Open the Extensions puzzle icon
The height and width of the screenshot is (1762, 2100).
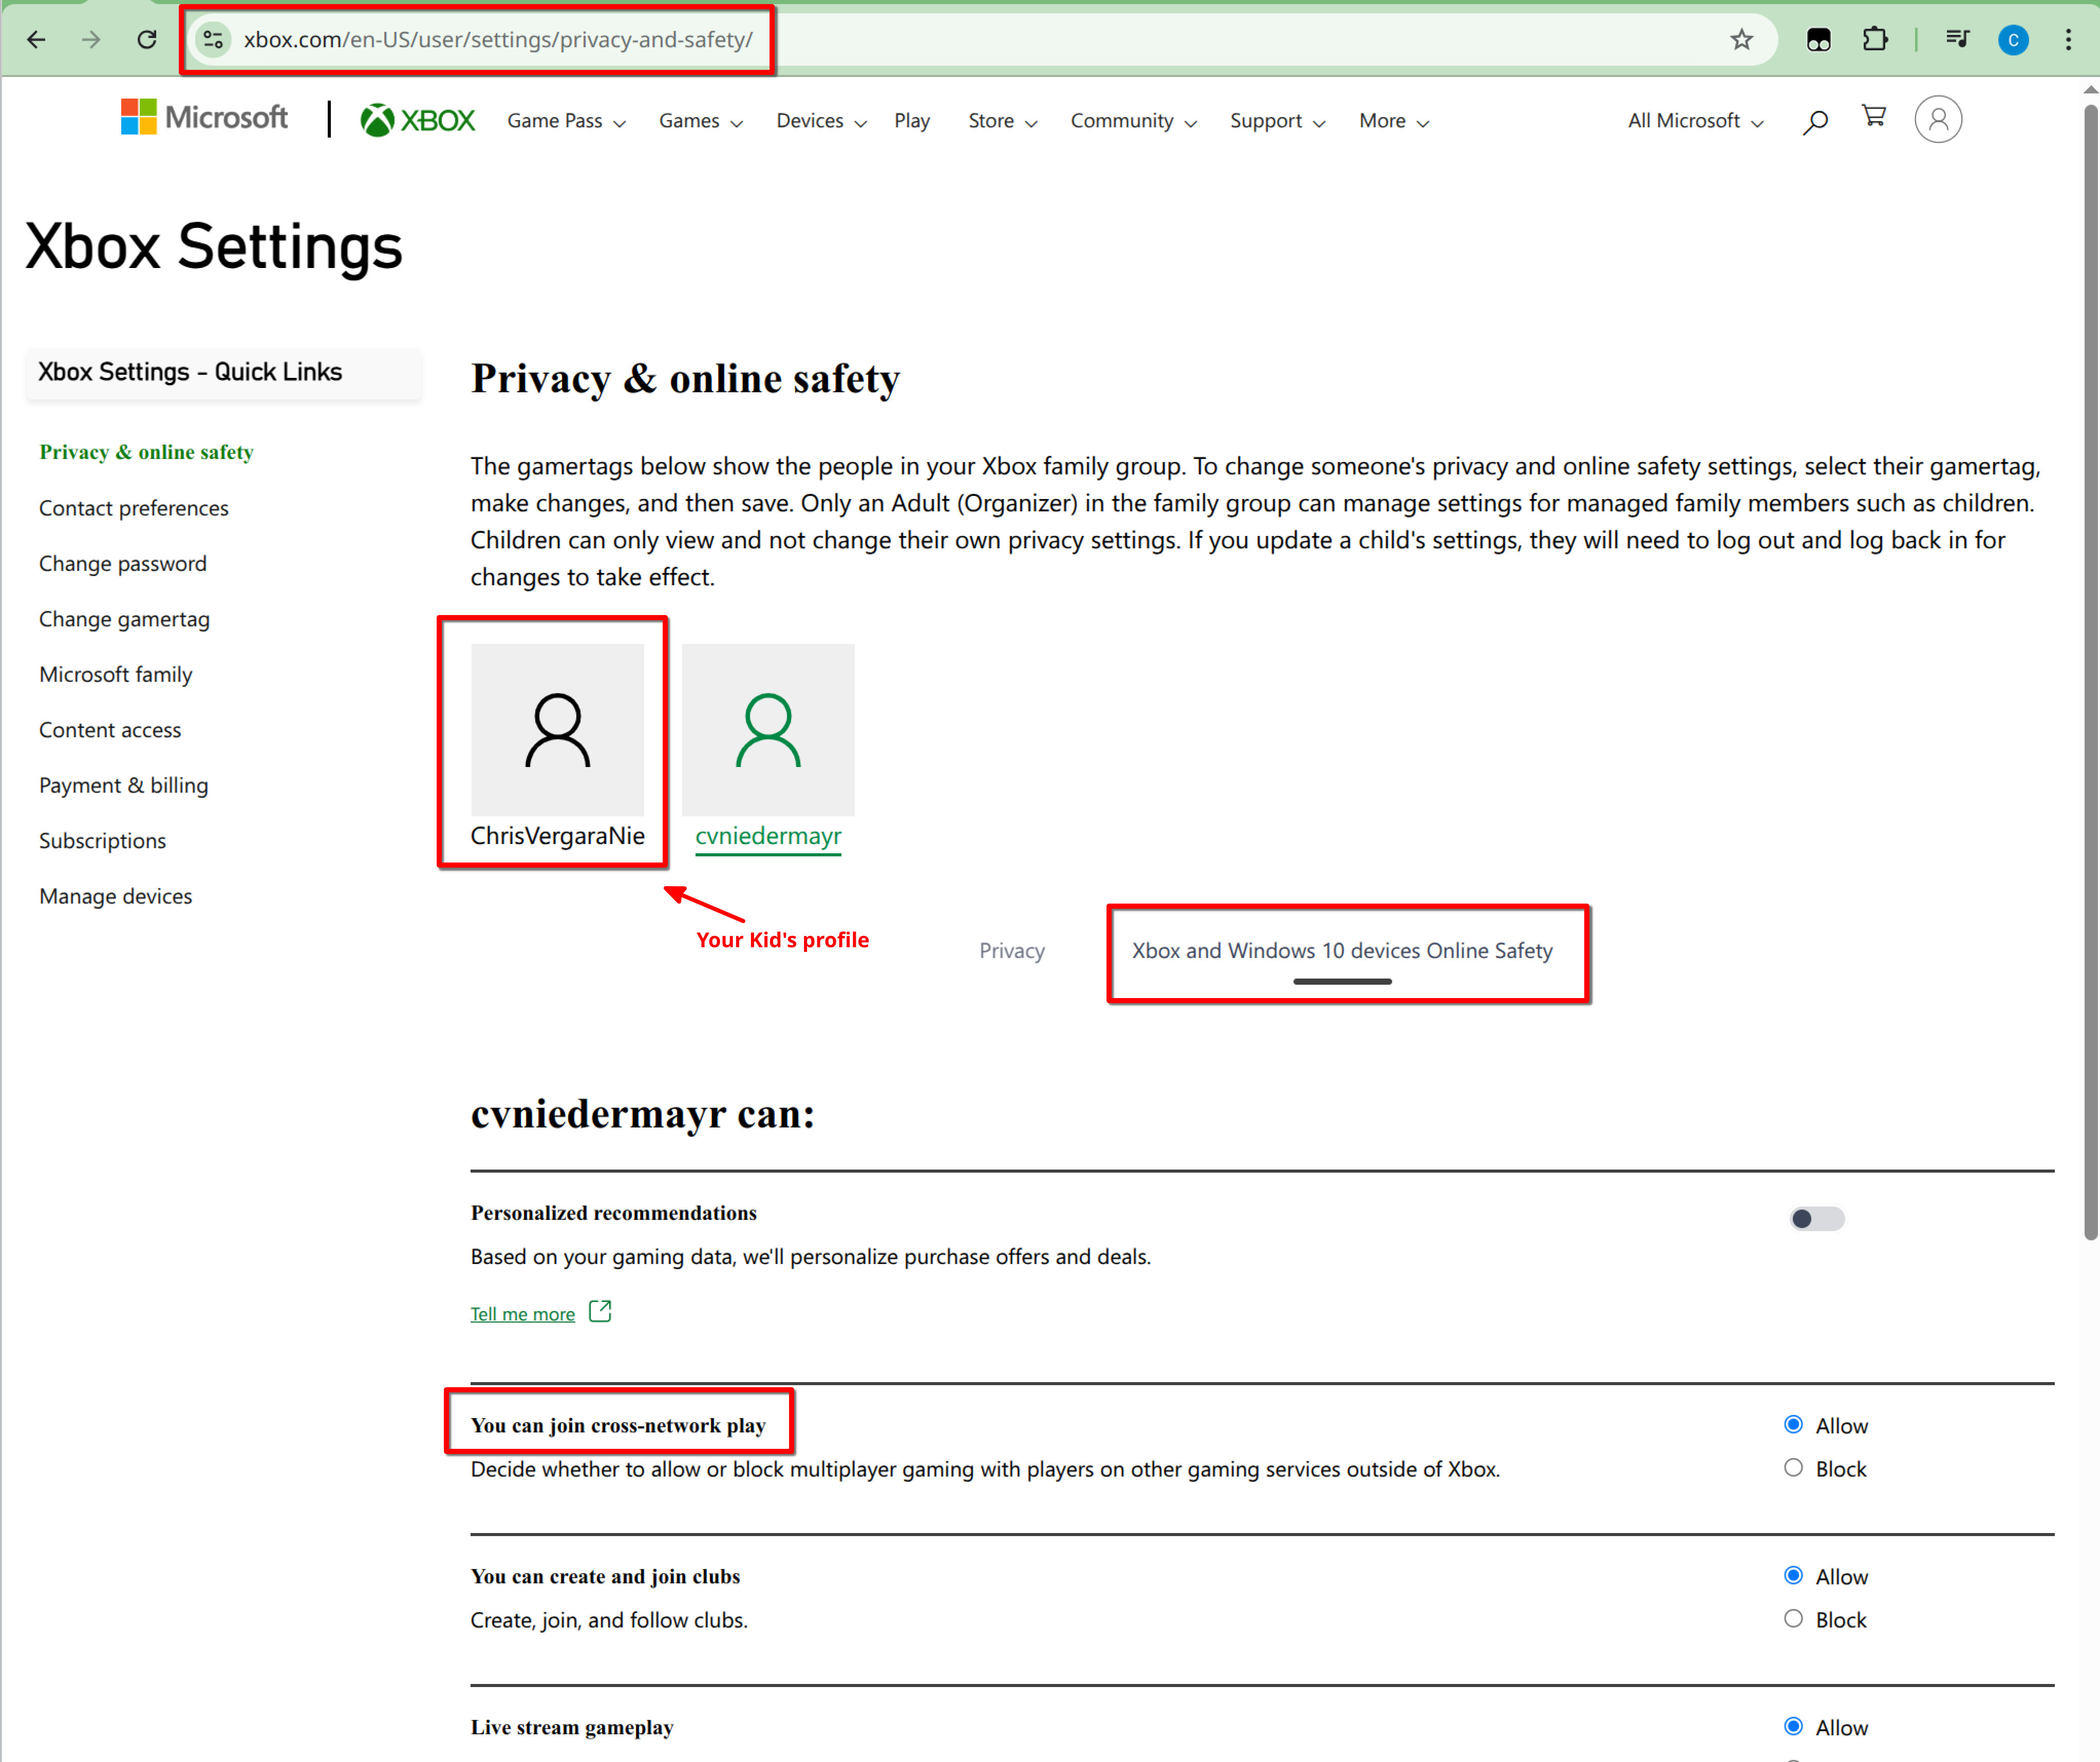pyautogui.click(x=1875, y=40)
